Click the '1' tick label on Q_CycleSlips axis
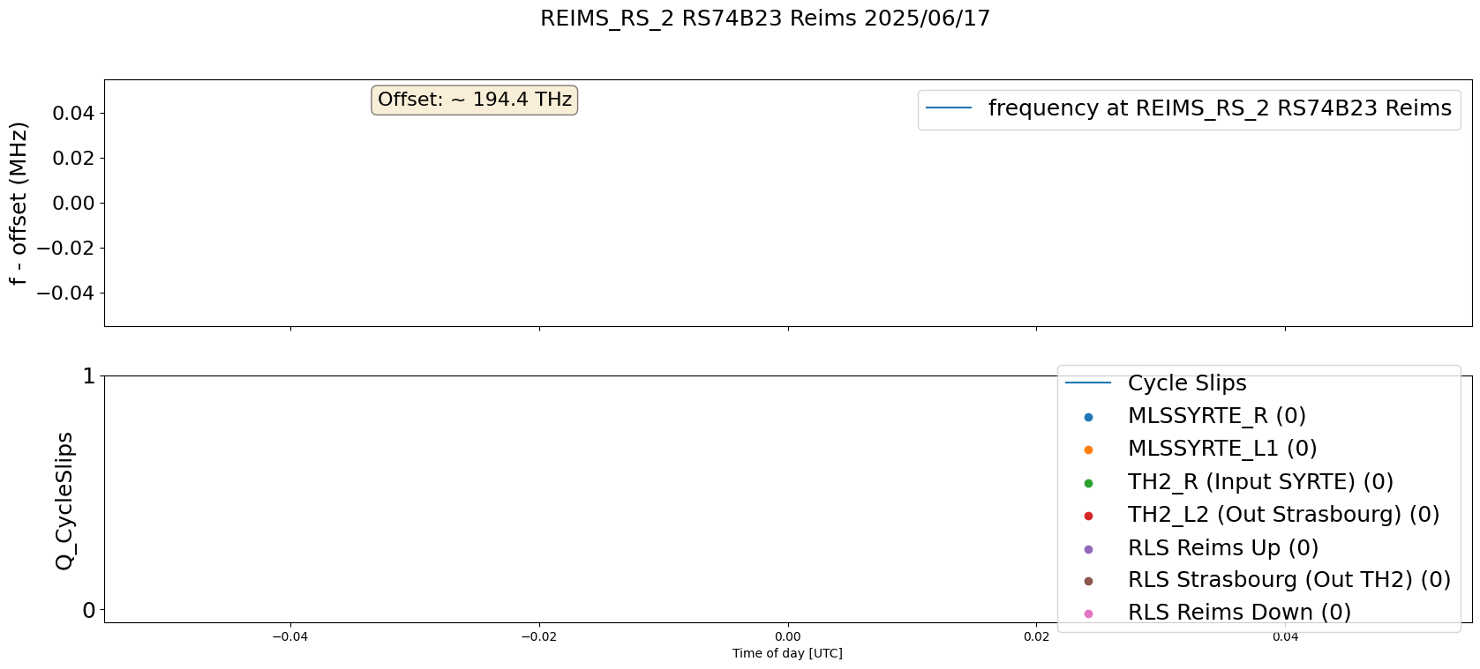 (88, 376)
